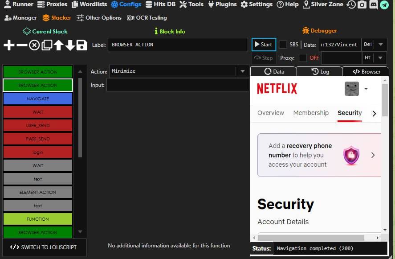395x259 pixels.
Task: Expand the Action dropdown showing Minimize
Action: (x=242, y=71)
